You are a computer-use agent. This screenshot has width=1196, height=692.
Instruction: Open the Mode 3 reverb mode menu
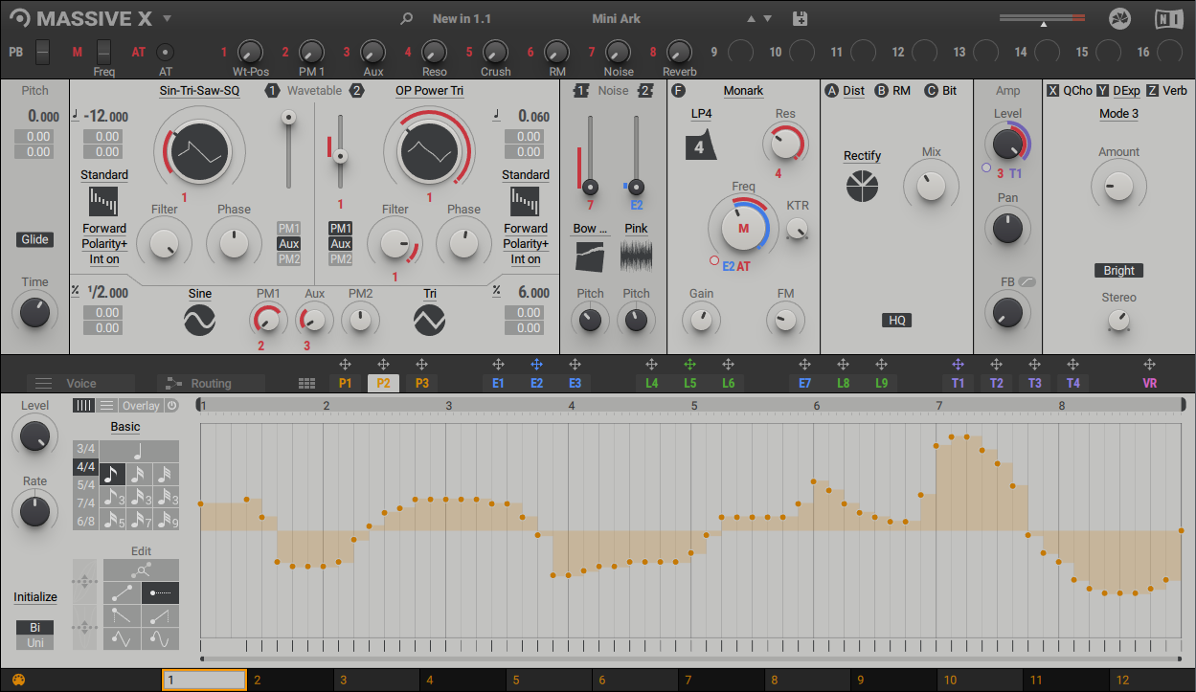tap(1118, 114)
